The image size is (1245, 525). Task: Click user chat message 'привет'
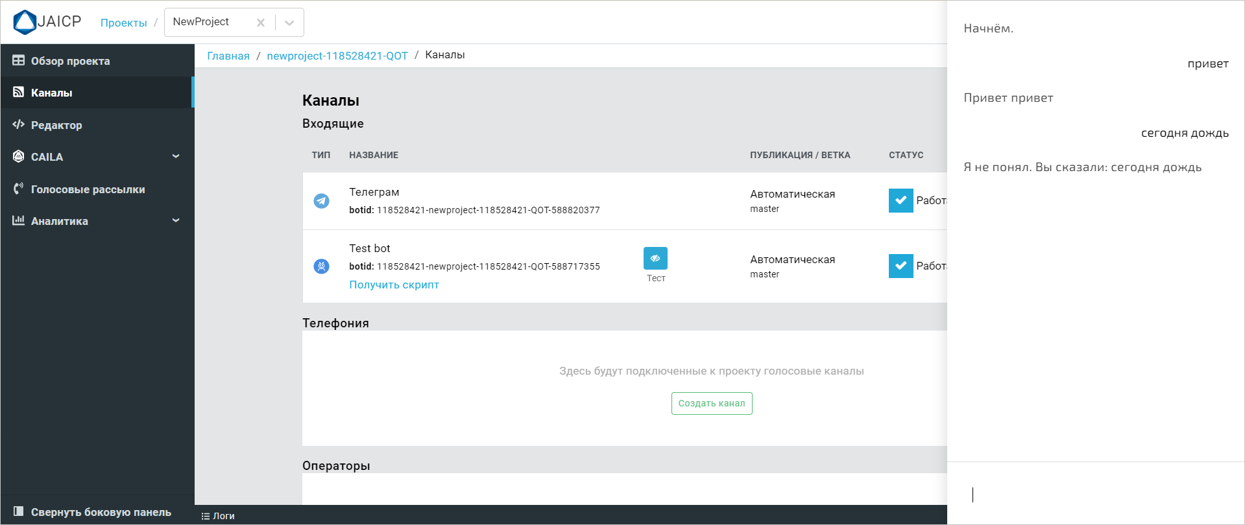(1208, 64)
